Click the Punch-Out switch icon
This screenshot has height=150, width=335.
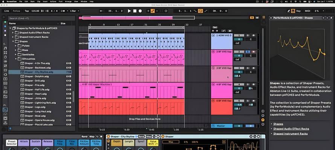(206, 11)
